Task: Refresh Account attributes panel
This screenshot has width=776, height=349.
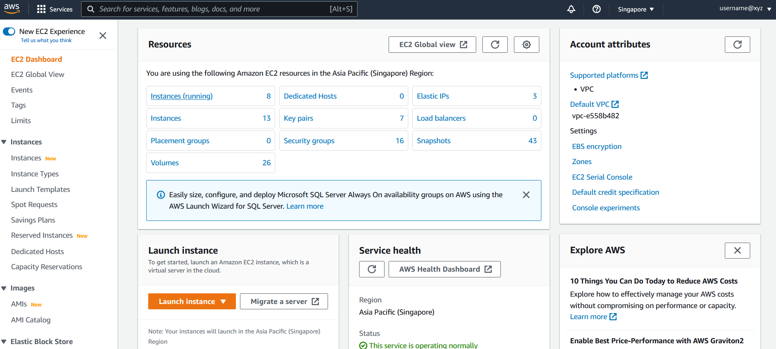Action: 738,45
